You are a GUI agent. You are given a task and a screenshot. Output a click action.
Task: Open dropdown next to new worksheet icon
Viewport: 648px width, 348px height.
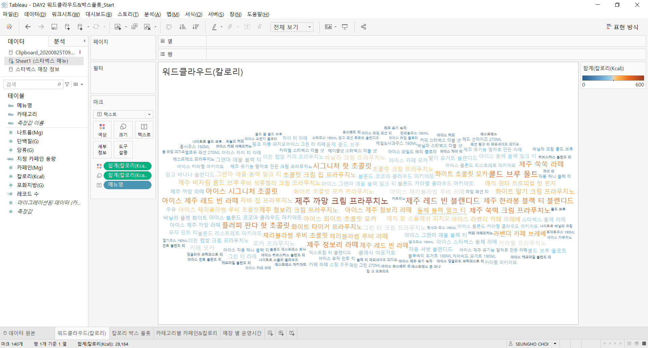point(126,27)
